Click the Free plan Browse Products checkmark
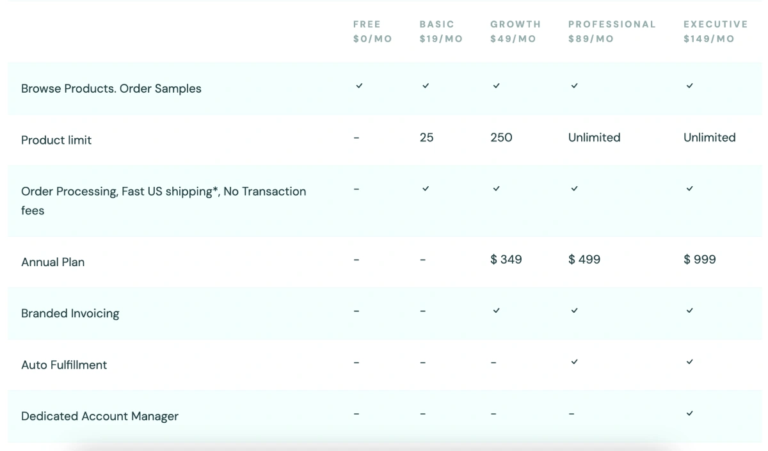 point(359,86)
